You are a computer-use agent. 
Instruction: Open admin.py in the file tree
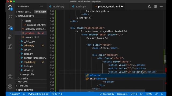tap(29, 46)
